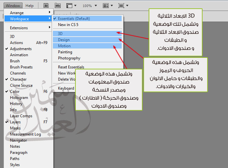Uncheck Essentials (Default) workspace
228x168 pixels.
(87, 19)
